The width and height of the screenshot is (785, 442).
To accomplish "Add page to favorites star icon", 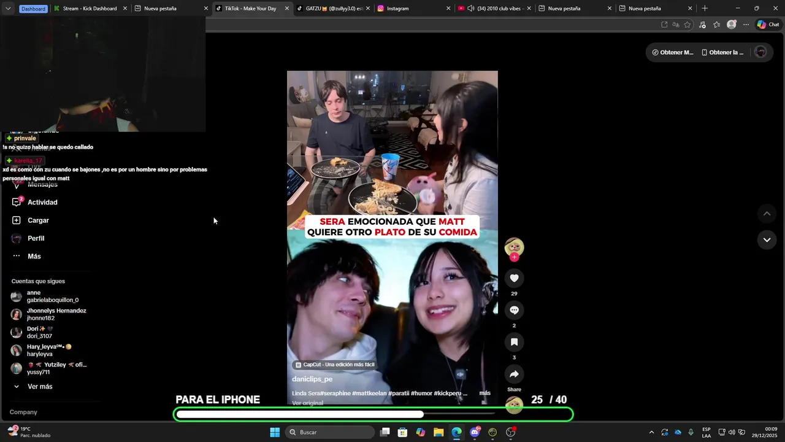I will pos(687,25).
